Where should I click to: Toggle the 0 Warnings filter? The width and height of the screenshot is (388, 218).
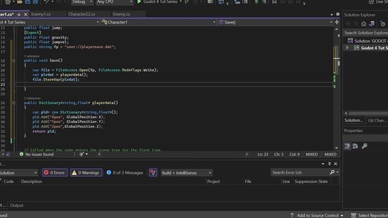pos(86,173)
